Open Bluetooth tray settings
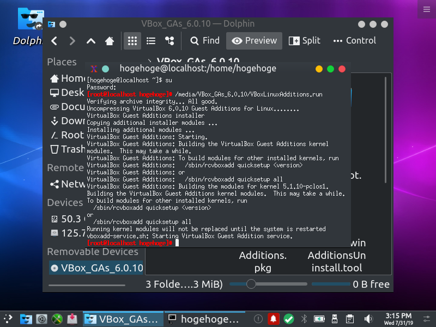Screen dimensions: 436x327 (x=304, y=319)
